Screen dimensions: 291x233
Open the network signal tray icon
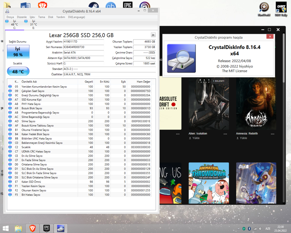pyautogui.click(x=255, y=229)
